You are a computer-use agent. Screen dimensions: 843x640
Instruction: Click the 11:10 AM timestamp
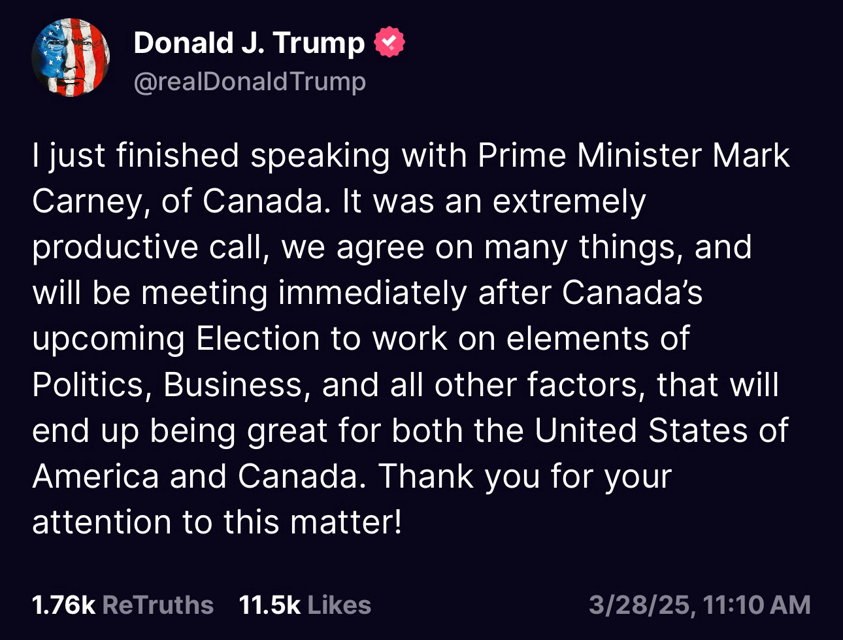pos(757,605)
